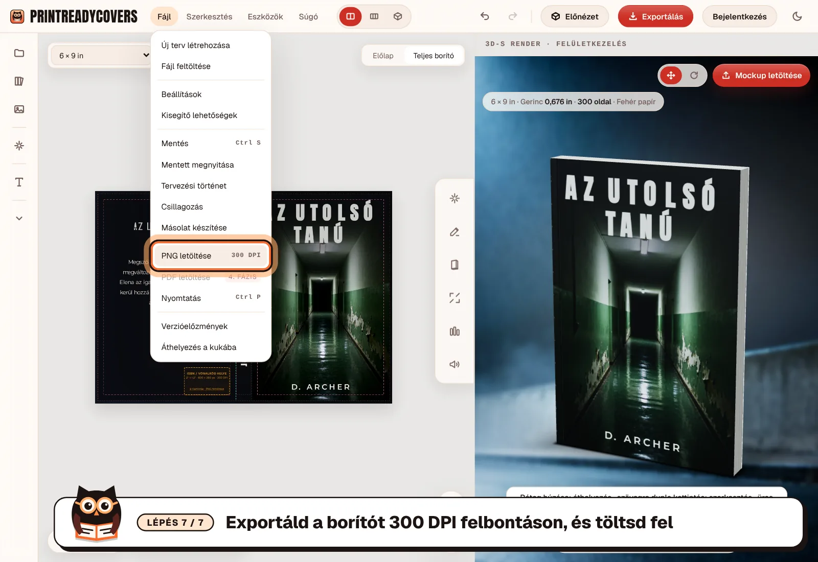Viewport: 818px width, 562px height.
Task: Click the megaphone icon in canvas toolbar
Action: coord(455,364)
